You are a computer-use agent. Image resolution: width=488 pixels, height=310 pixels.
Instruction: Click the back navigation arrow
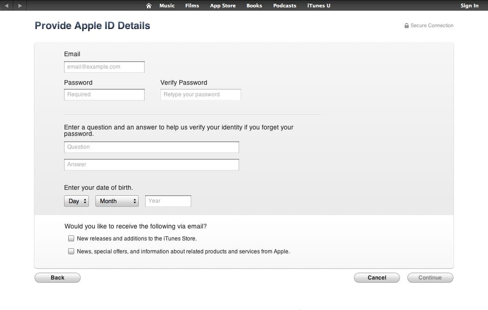click(6, 6)
